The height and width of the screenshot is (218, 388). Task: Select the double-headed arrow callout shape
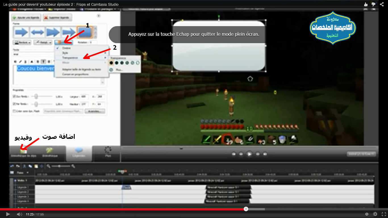pos(37,32)
